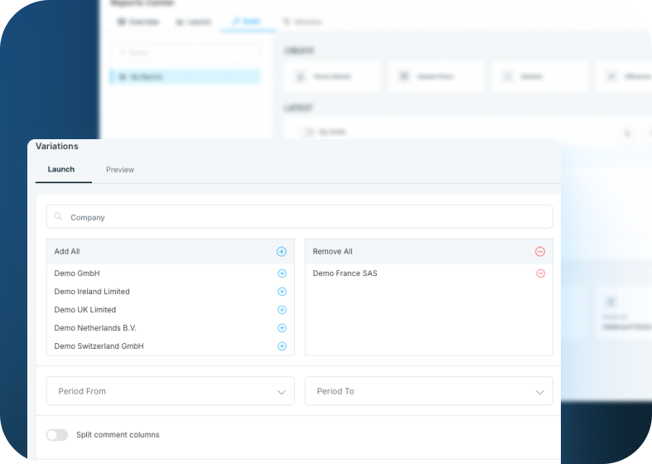652x464 pixels.
Task: Click the search magnifier icon in Company field
Action: coord(58,216)
